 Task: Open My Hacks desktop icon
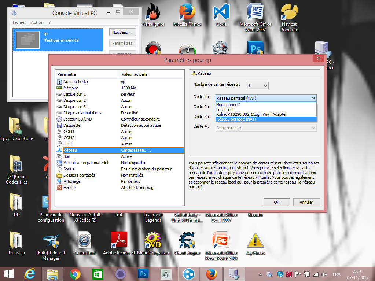pos(255,243)
